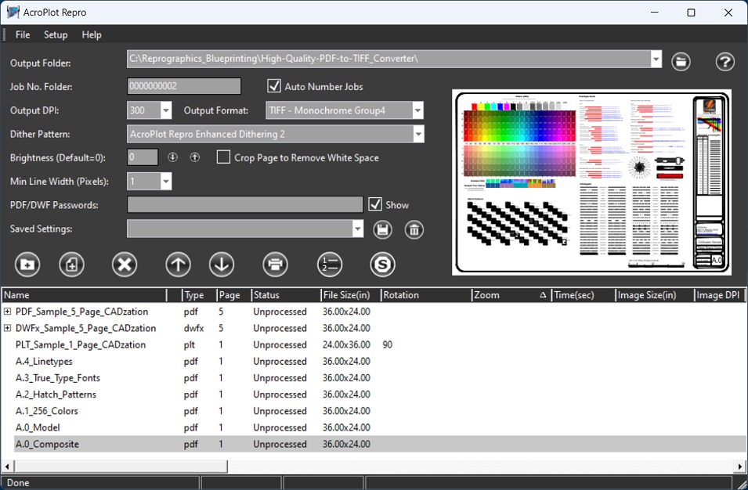Image resolution: width=748 pixels, height=490 pixels.
Task: Click the circled S icon button
Action: pos(382,265)
